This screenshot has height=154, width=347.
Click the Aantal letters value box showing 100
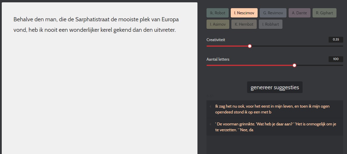click(336, 59)
